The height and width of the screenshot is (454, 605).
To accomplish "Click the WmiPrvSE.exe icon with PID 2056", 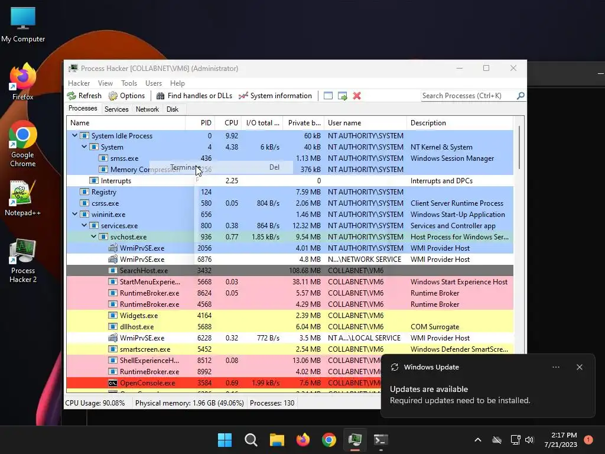I will [113, 248].
